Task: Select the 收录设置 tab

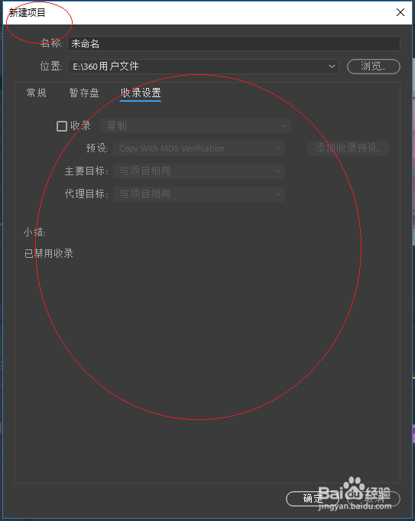Action: click(141, 93)
